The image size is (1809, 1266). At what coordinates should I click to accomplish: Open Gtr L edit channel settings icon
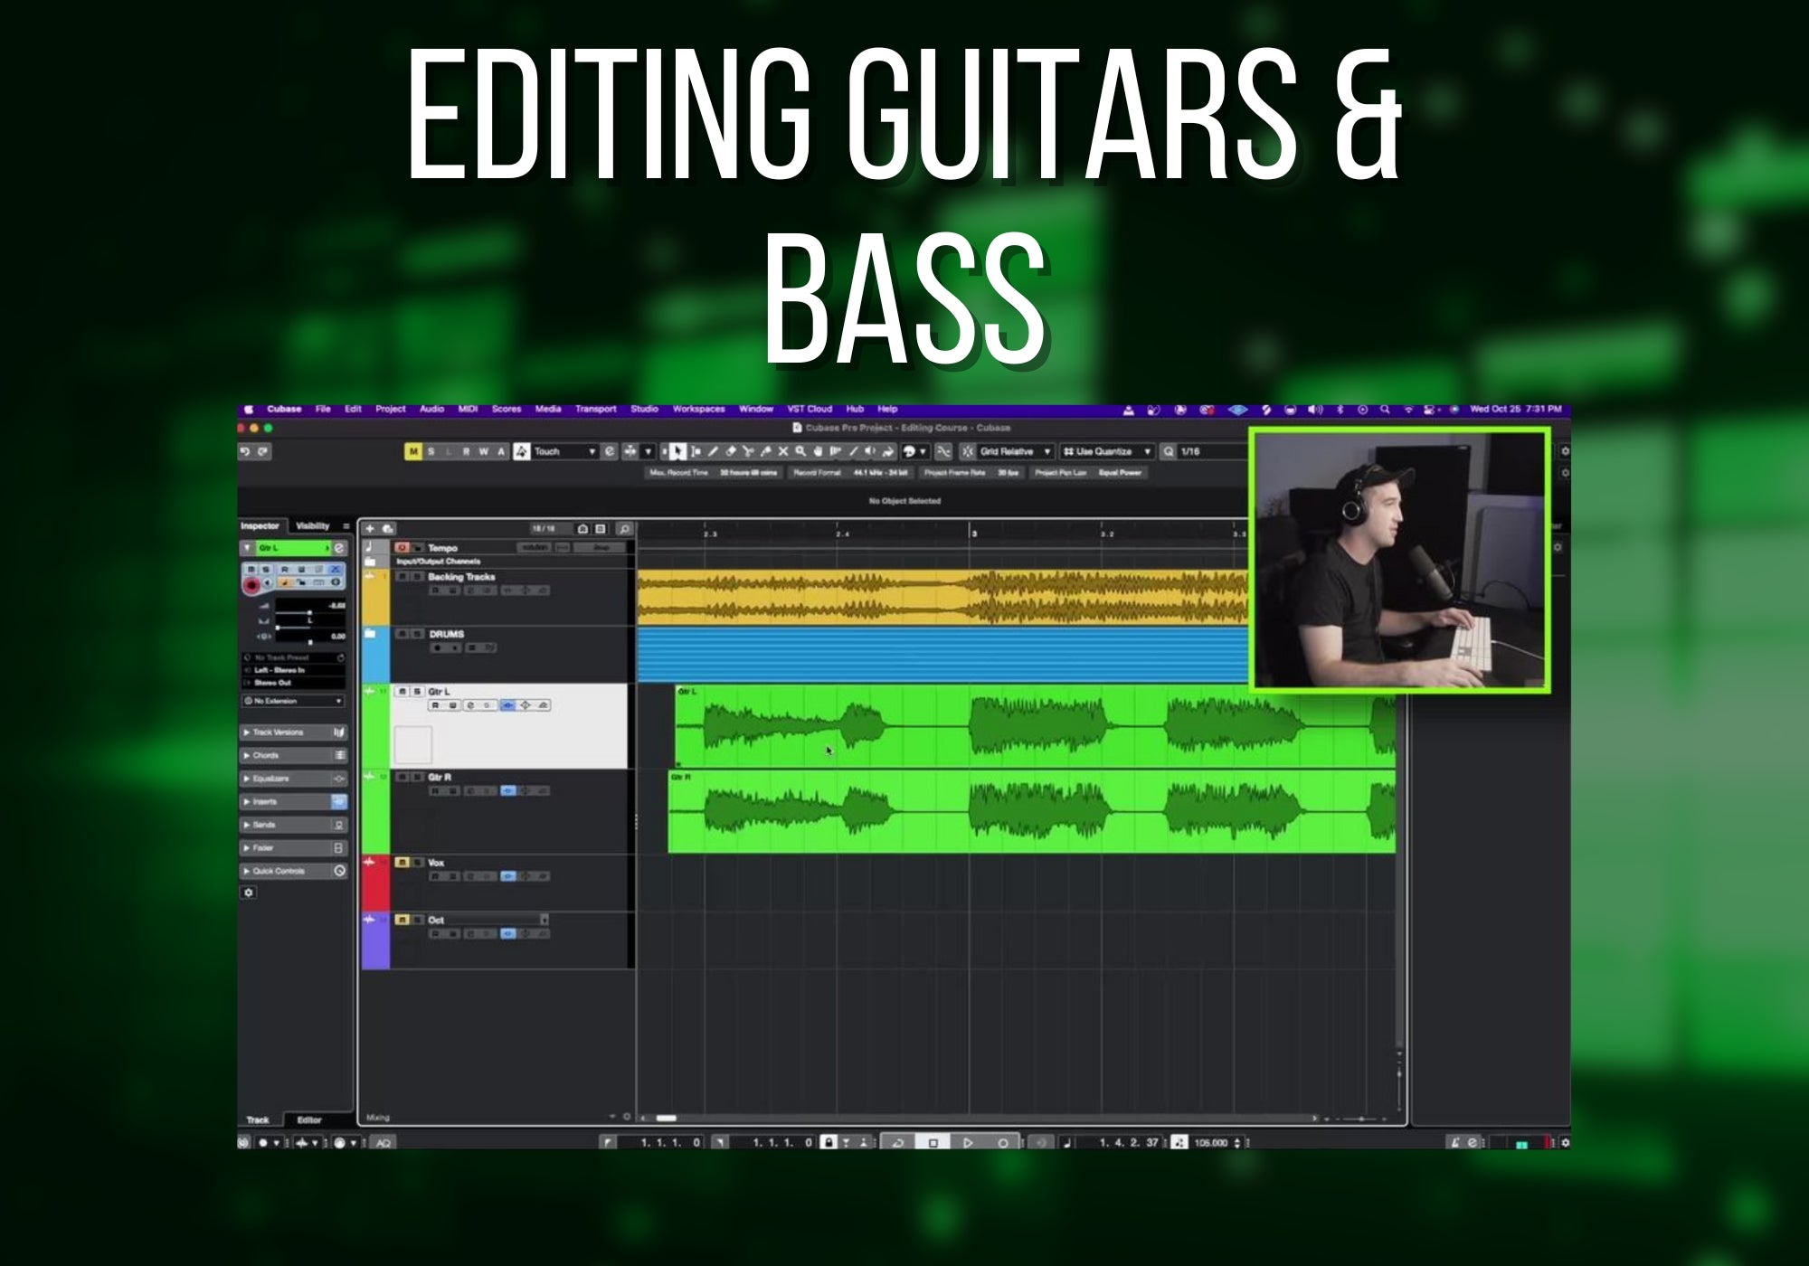[338, 548]
